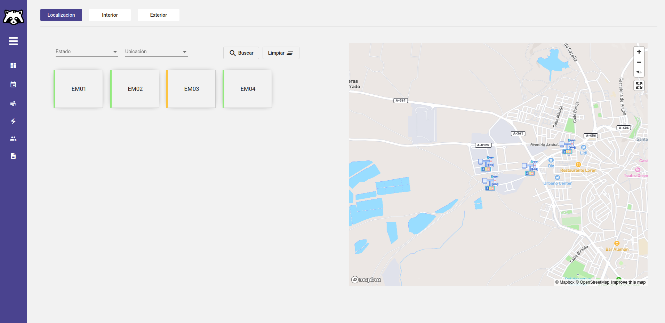Viewport: 665px width, 323px height.
Task: Zoom in on the map
Action: pos(639,52)
